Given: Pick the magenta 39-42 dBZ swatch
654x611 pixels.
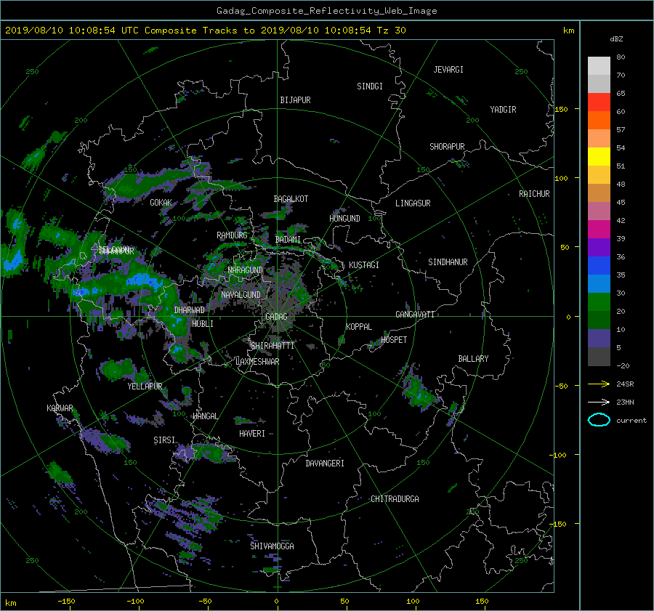Looking at the screenshot, I should point(599,229).
